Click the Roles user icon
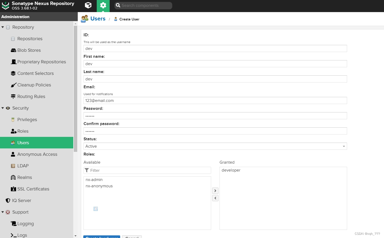Screen dimensions: 384x238 pyautogui.click(x=14, y=131)
